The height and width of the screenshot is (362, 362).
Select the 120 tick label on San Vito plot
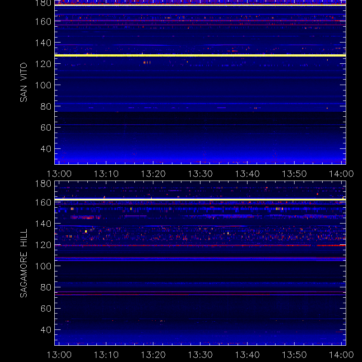coord(43,64)
